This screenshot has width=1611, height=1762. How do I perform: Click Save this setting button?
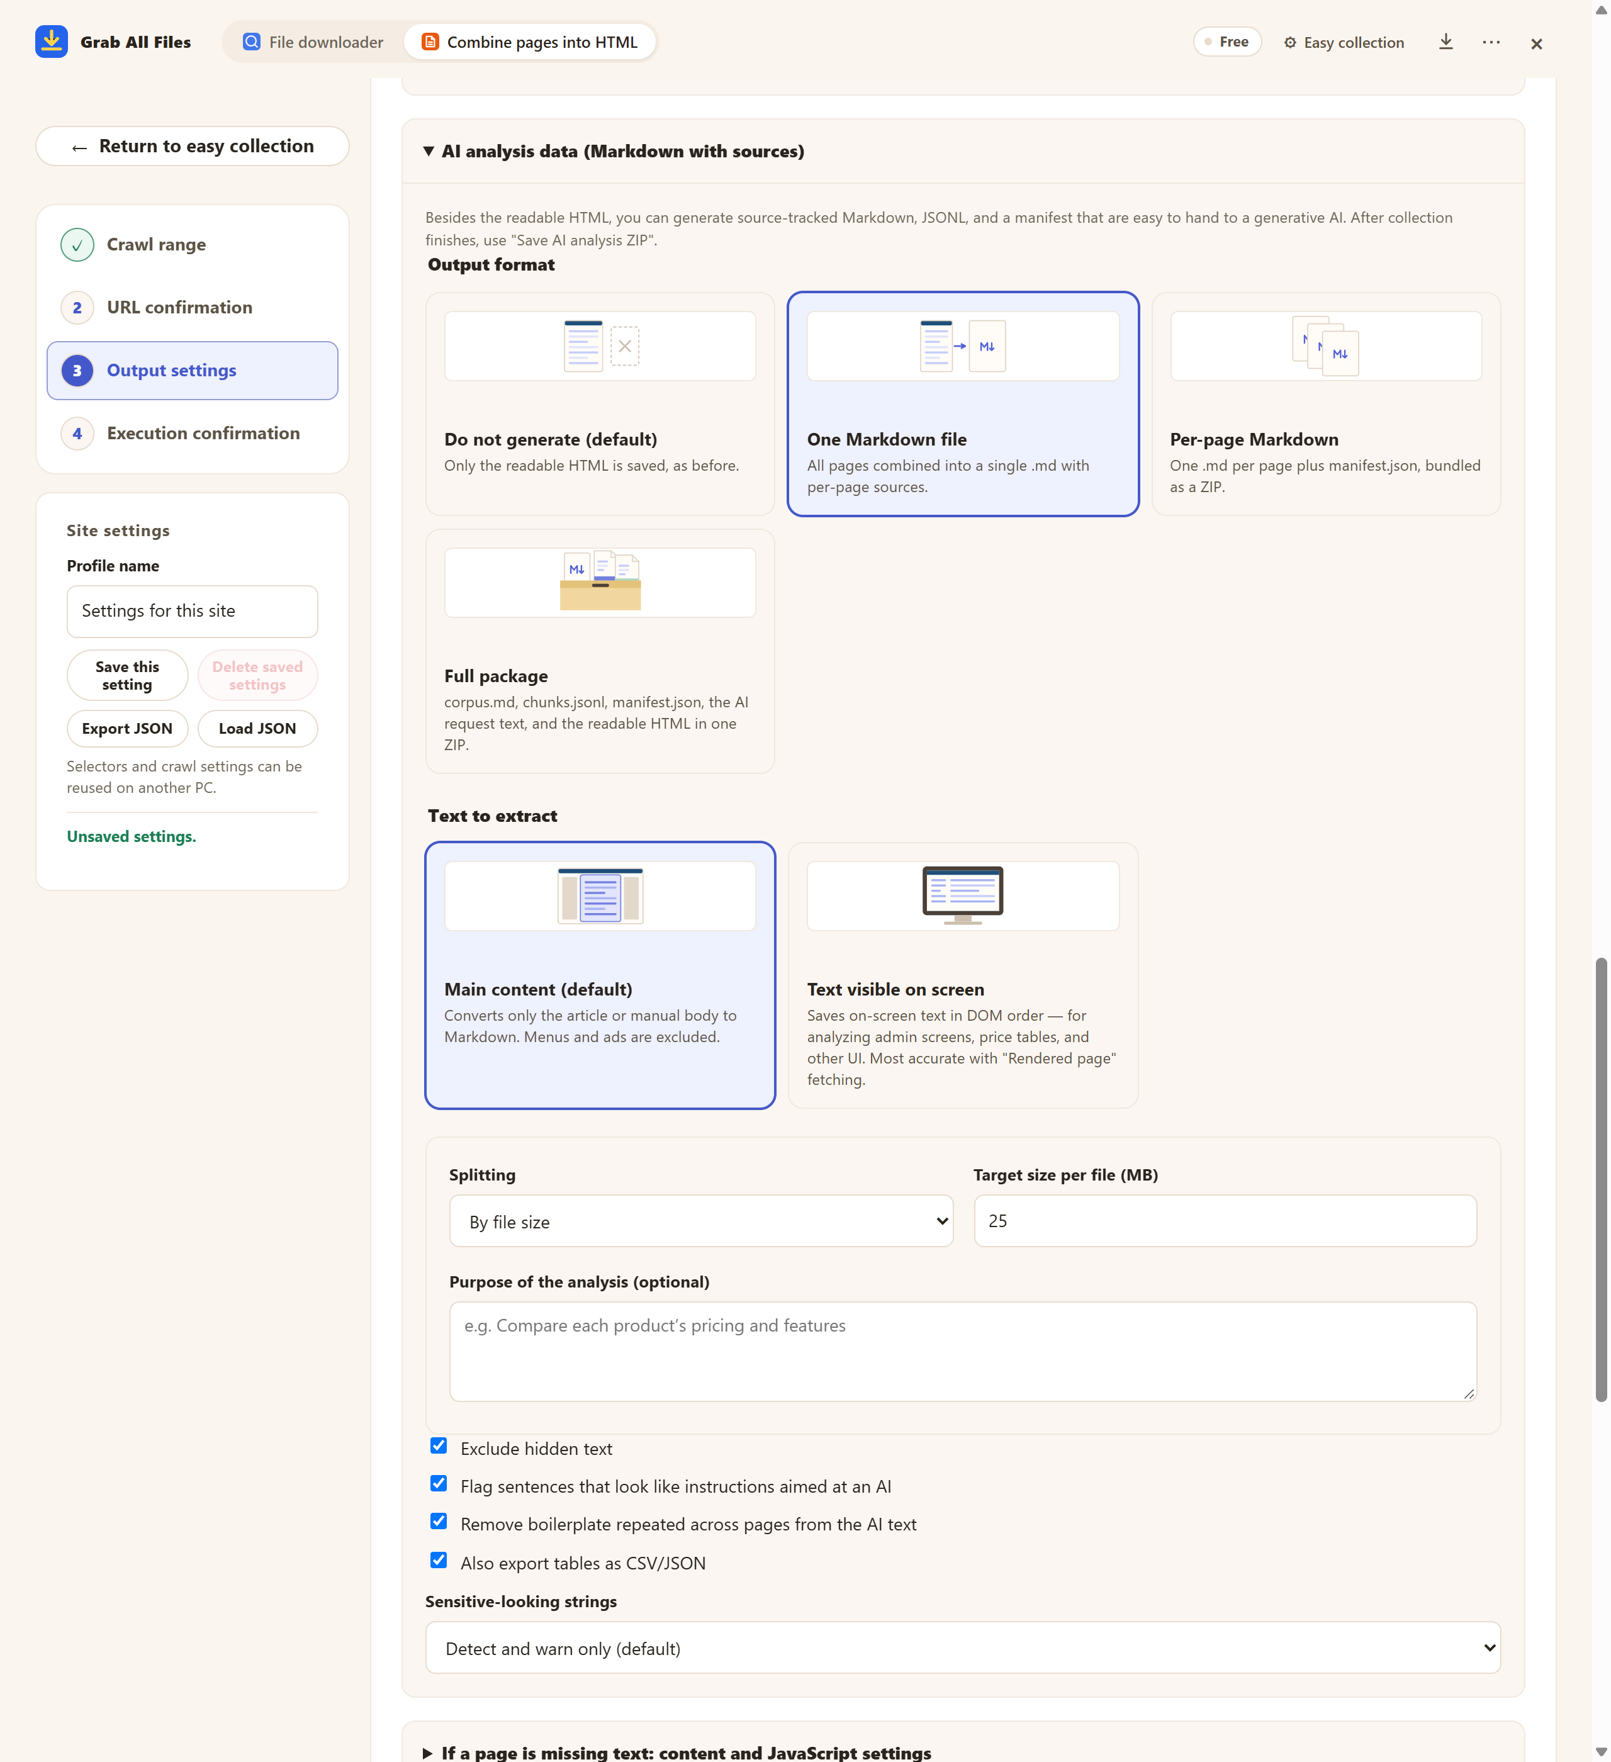pos(128,676)
